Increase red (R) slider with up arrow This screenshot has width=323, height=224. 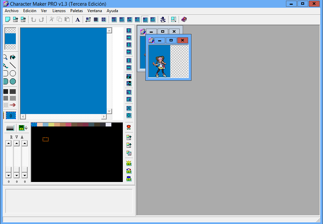click(x=8, y=143)
